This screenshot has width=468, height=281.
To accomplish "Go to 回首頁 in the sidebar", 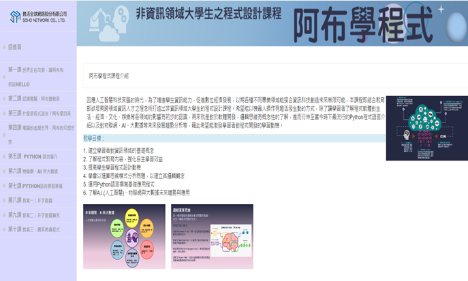I will pos(16,47).
